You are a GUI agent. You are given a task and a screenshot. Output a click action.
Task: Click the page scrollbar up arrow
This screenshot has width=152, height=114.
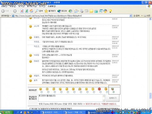pyautogui.click(x=150, y=19)
